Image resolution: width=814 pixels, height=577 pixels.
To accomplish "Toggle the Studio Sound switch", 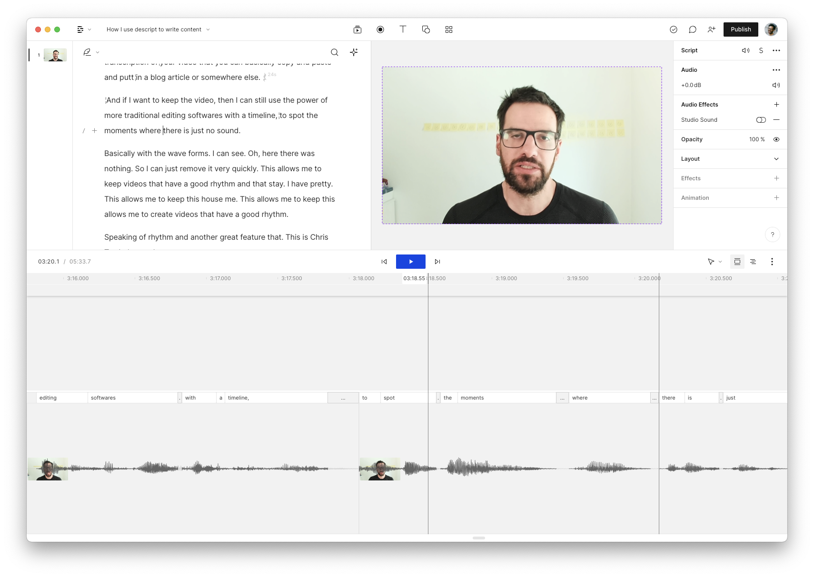I will pyautogui.click(x=761, y=120).
